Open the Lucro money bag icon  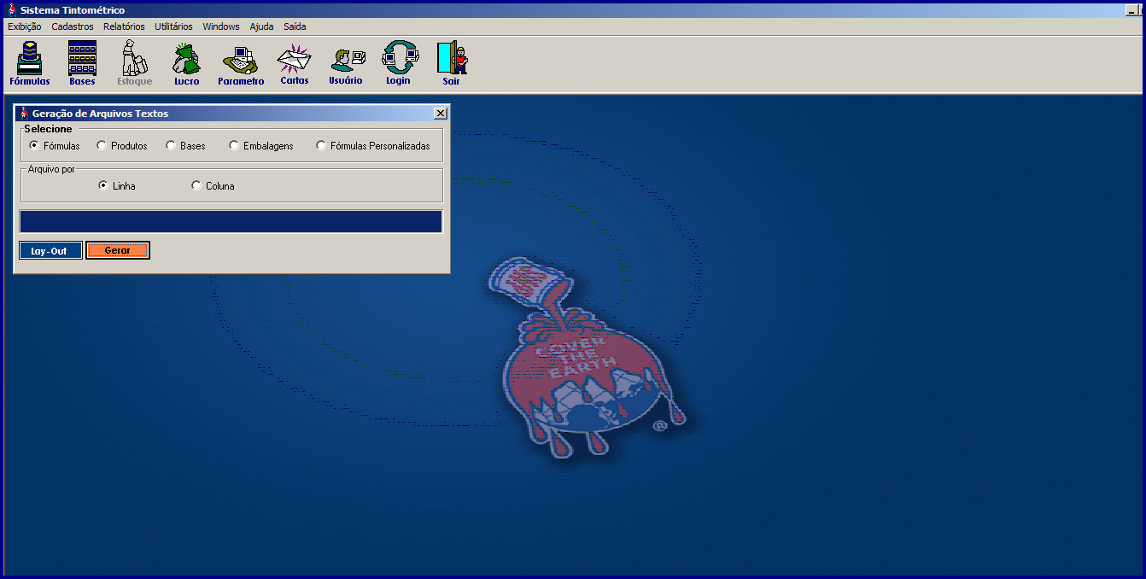186,63
